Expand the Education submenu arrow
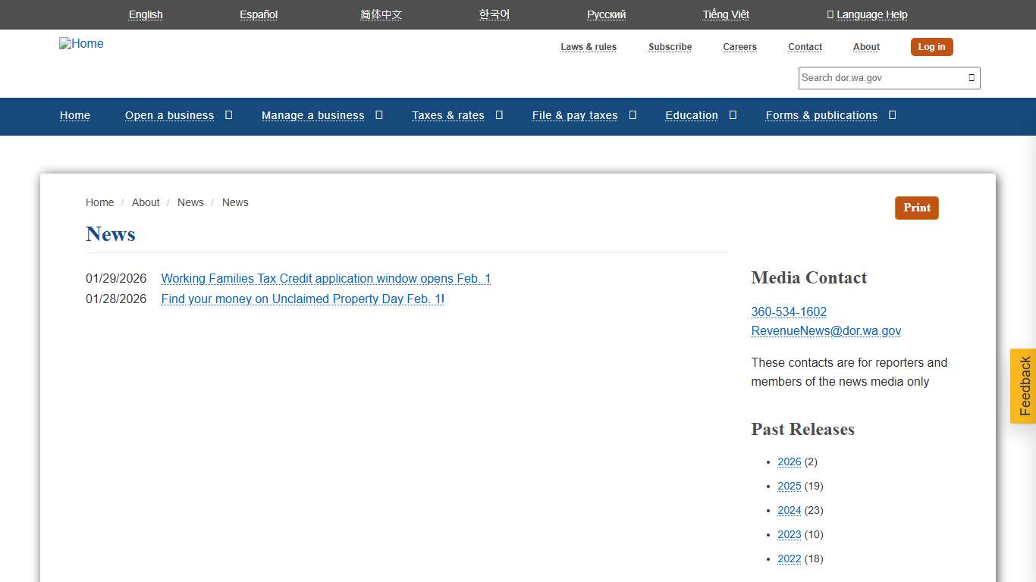 pyautogui.click(x=733, y=115)
